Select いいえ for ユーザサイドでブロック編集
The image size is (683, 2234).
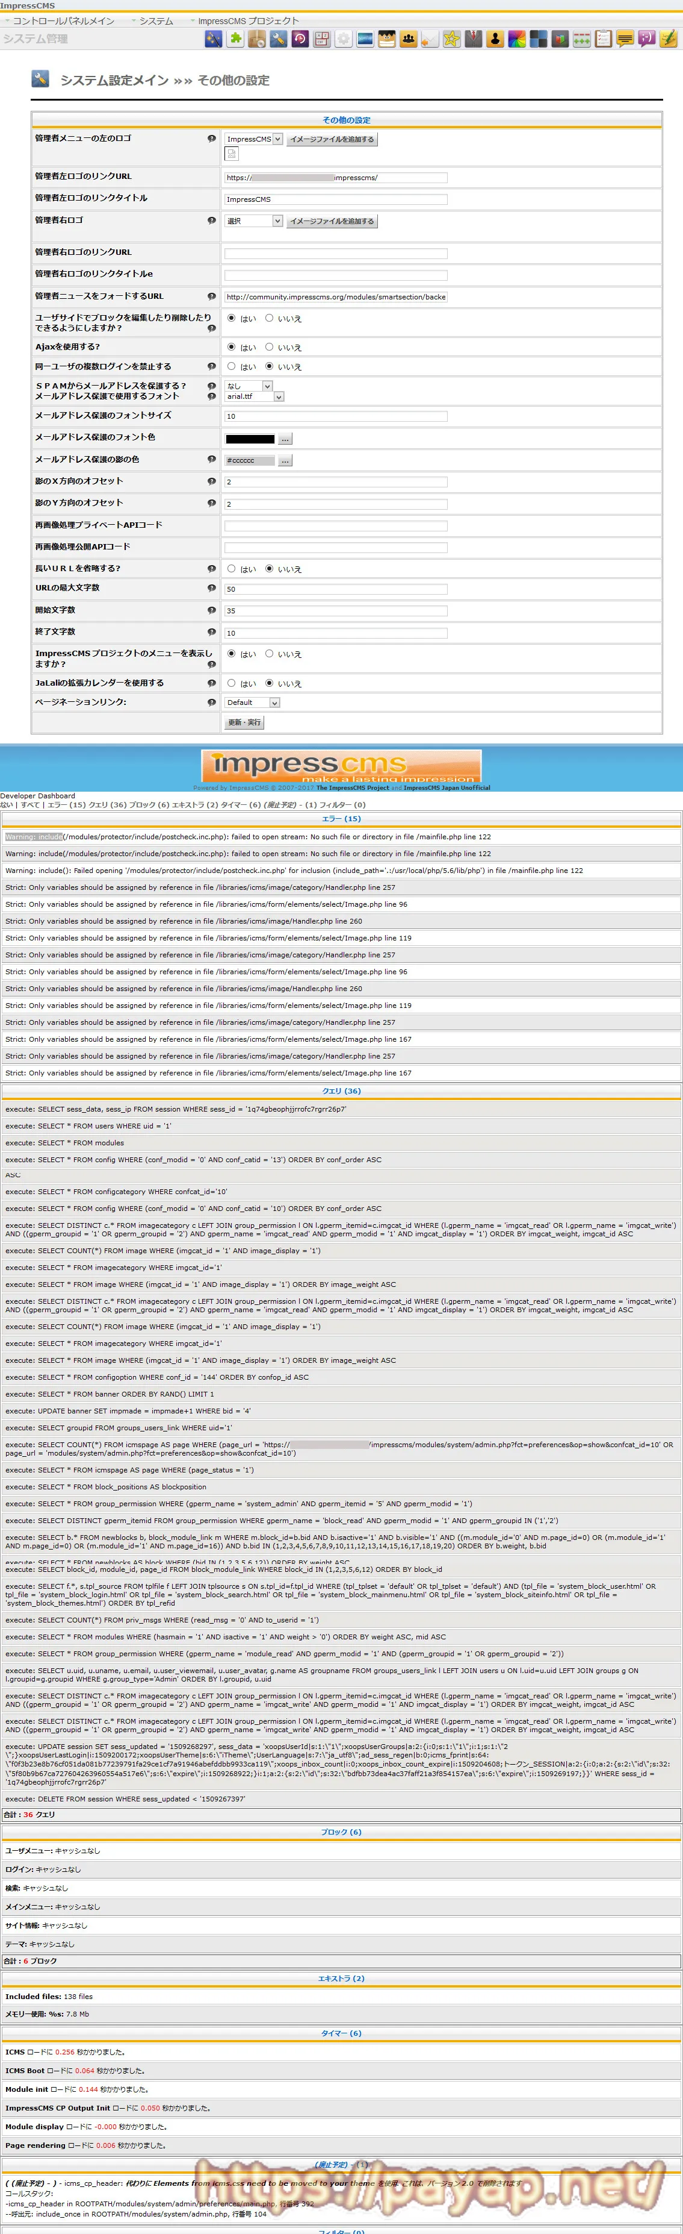pyautogui.click(x=269, y=318)
